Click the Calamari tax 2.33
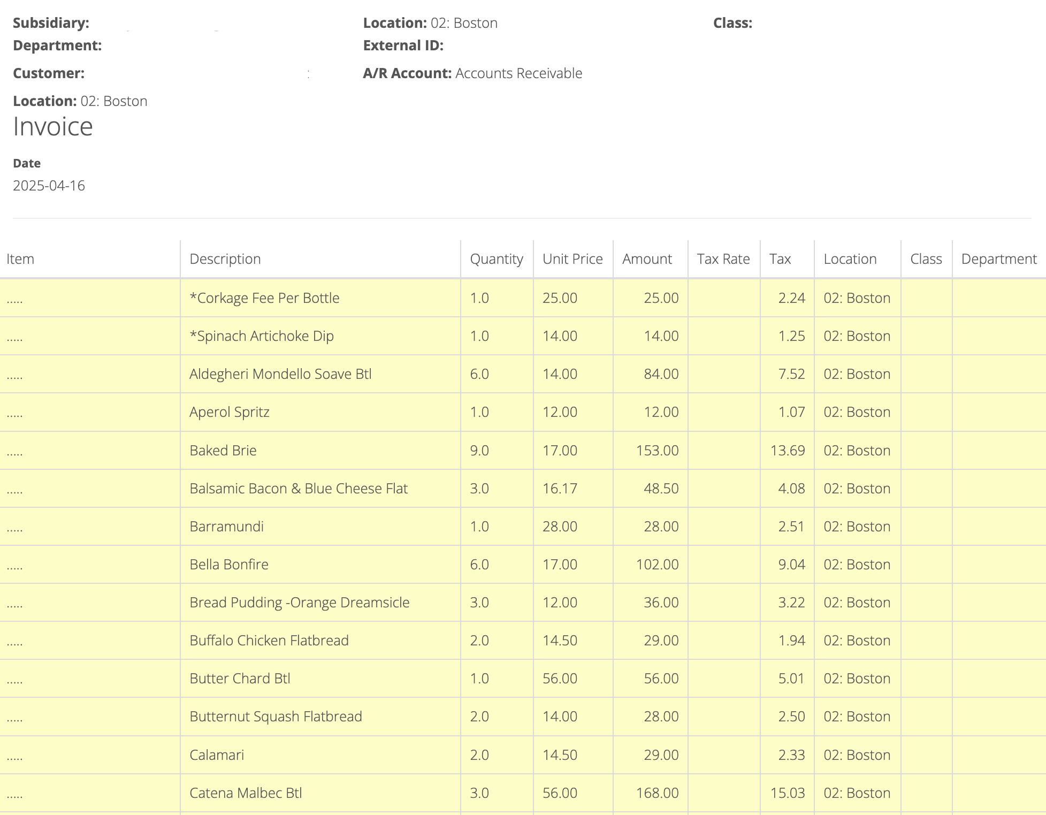The width and height of the screenshot is (1046, 815). 791,755
